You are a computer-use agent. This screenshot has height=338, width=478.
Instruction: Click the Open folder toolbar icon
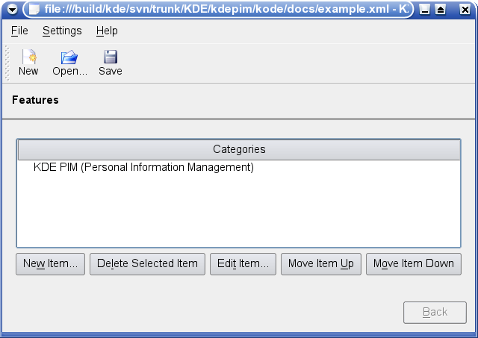69,57
